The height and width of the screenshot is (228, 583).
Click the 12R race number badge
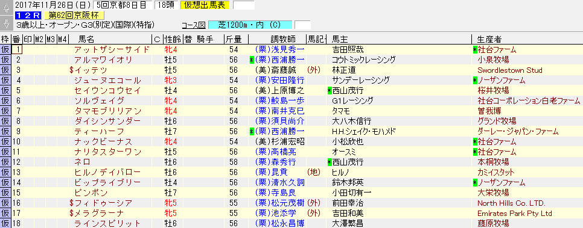pos(28,15)
